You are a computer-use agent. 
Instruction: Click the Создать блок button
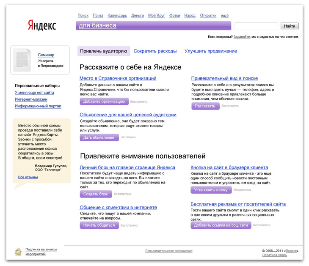96,194
